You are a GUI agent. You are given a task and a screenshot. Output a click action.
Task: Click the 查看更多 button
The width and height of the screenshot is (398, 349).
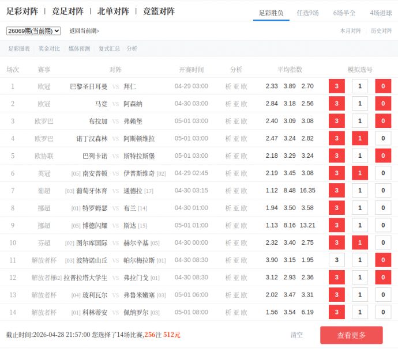click(351, 335)
